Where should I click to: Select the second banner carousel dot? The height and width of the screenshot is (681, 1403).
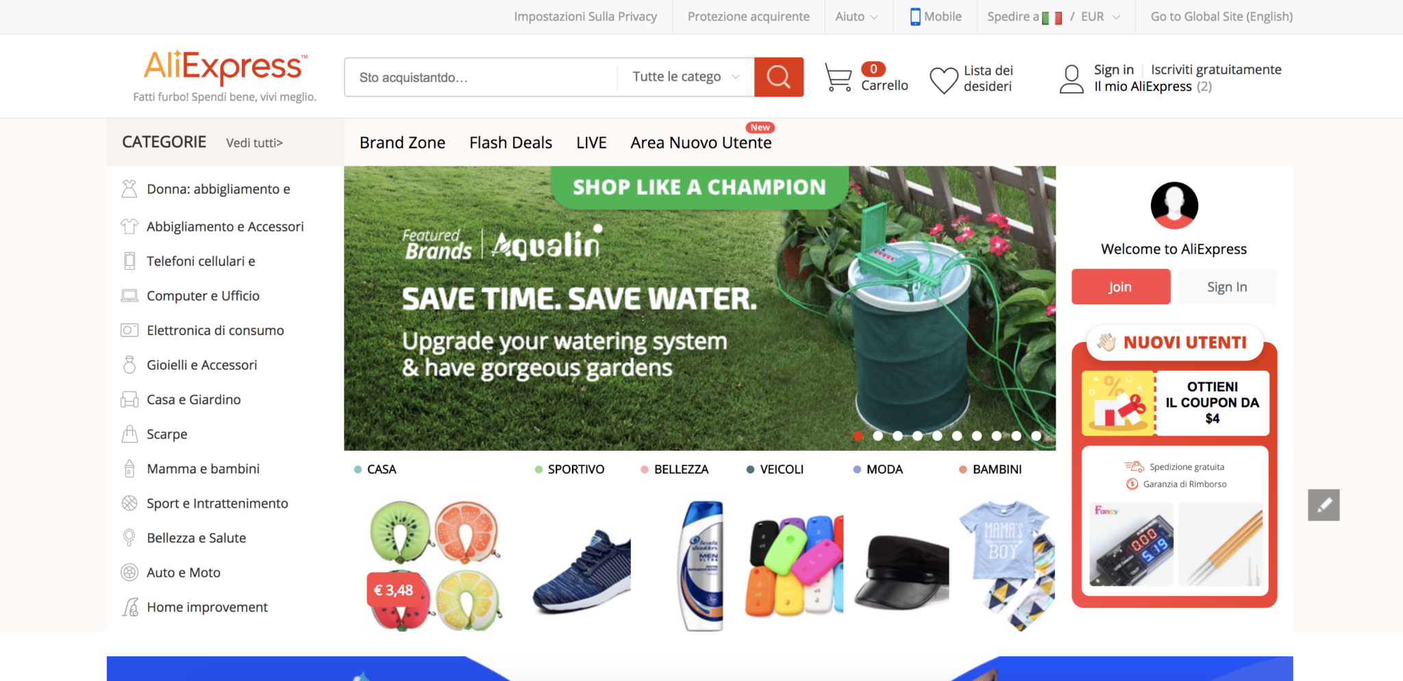point(878,436)
